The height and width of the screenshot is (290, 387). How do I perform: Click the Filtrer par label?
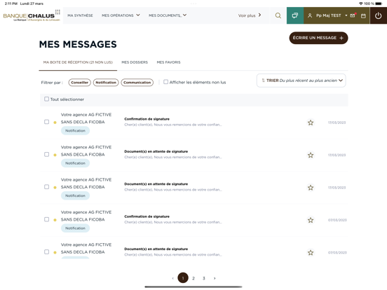pos(52,83)
